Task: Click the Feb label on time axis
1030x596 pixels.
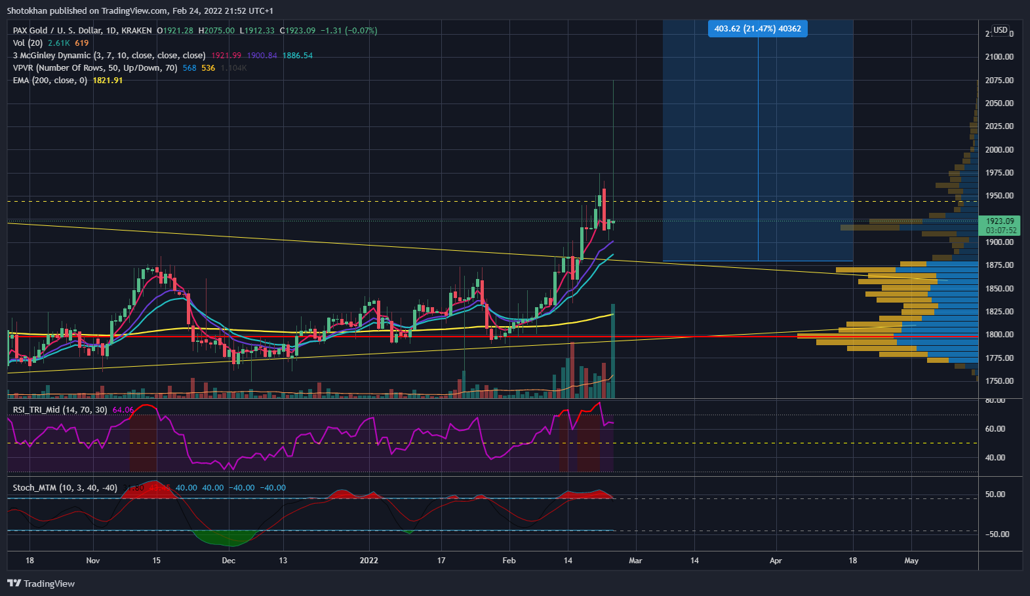Action: click(509, 561)
